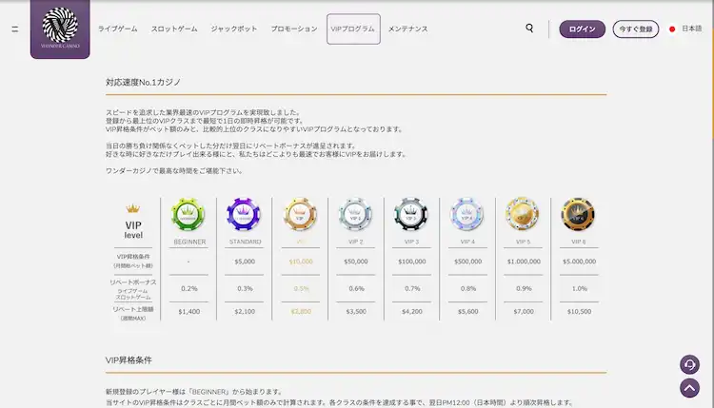The height and width of the screenshot is (408, 714).
Task: Click the $1,000,000 requirement value
Action: [x=524, y=262]
